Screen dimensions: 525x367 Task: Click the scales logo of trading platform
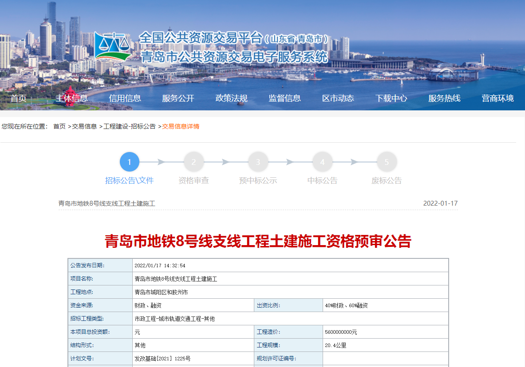(x=113, y=46)
